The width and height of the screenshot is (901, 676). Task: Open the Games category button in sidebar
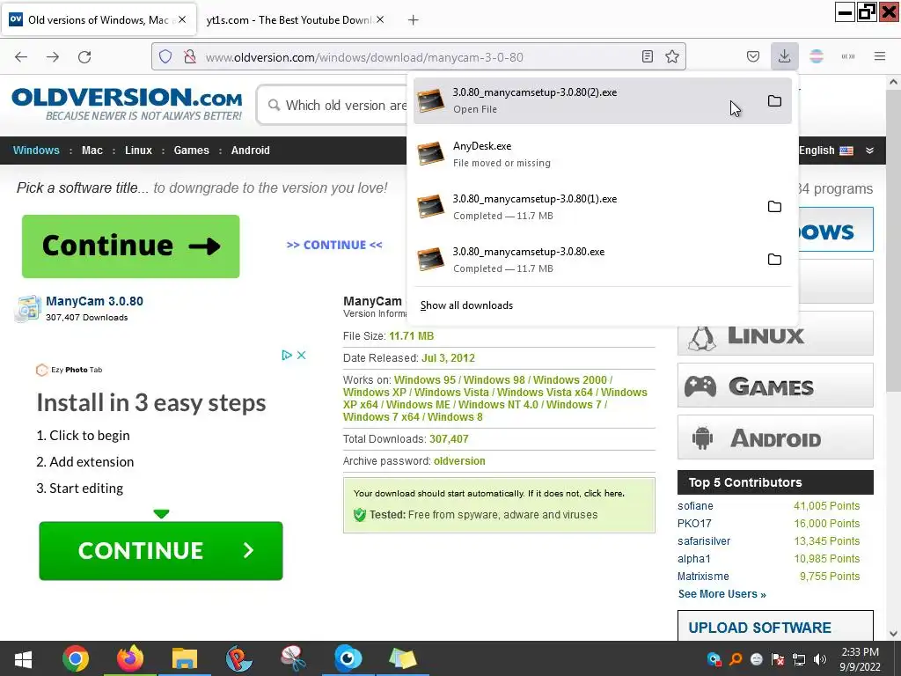775,386
